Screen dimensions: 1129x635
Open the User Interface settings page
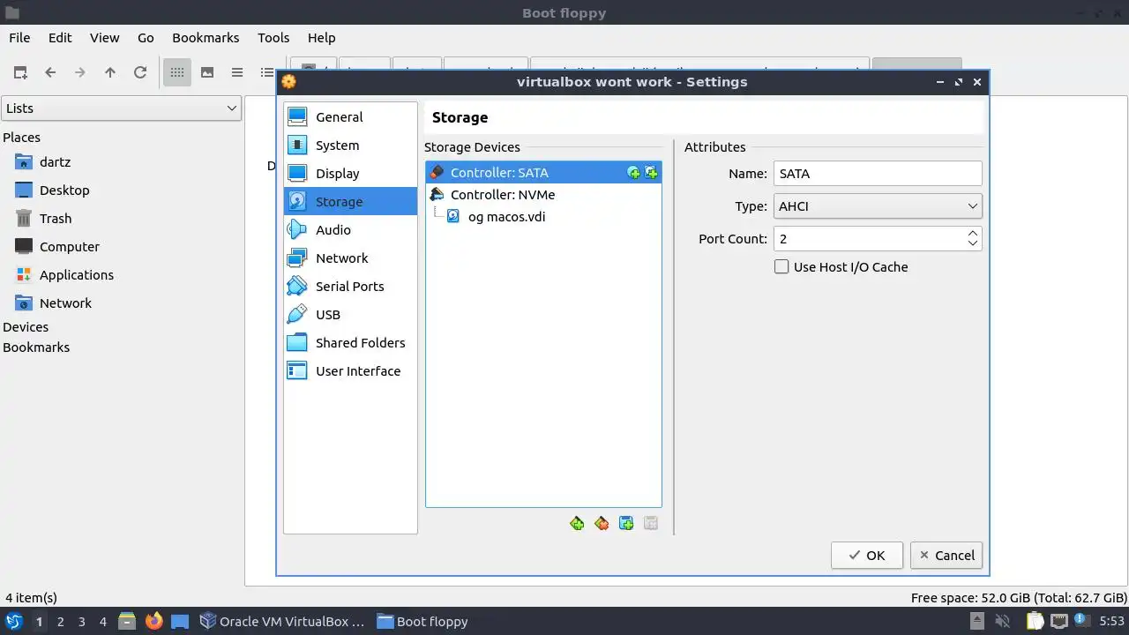pos(350,371)
